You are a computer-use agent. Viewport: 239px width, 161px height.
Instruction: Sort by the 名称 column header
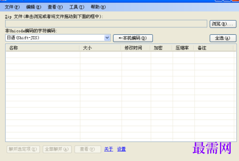43,48
